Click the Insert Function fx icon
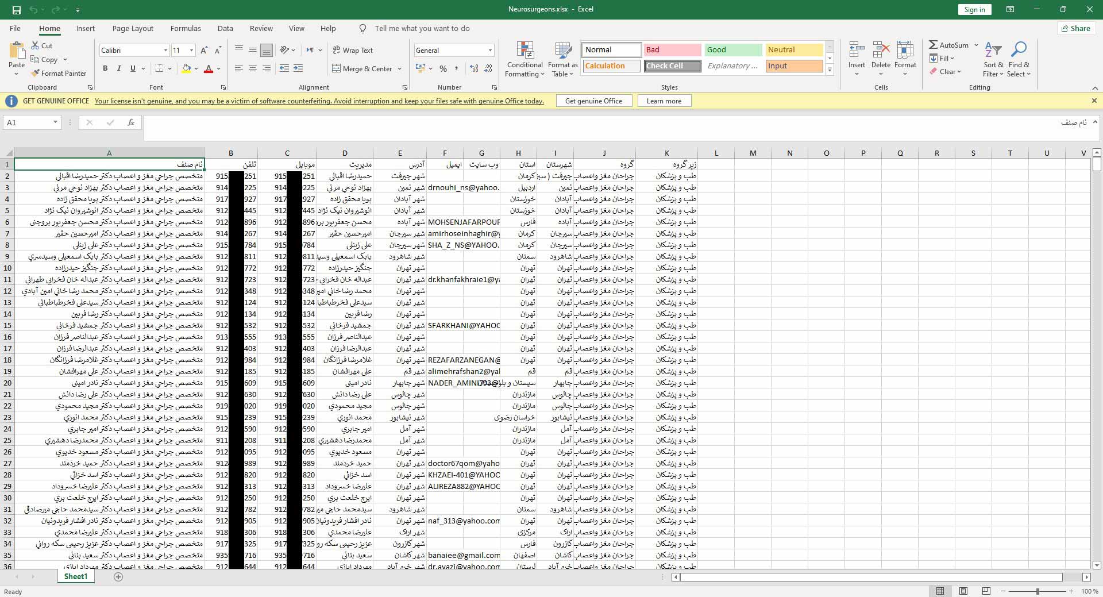Viewport: 1103px width, 597px height. [131, 122]
